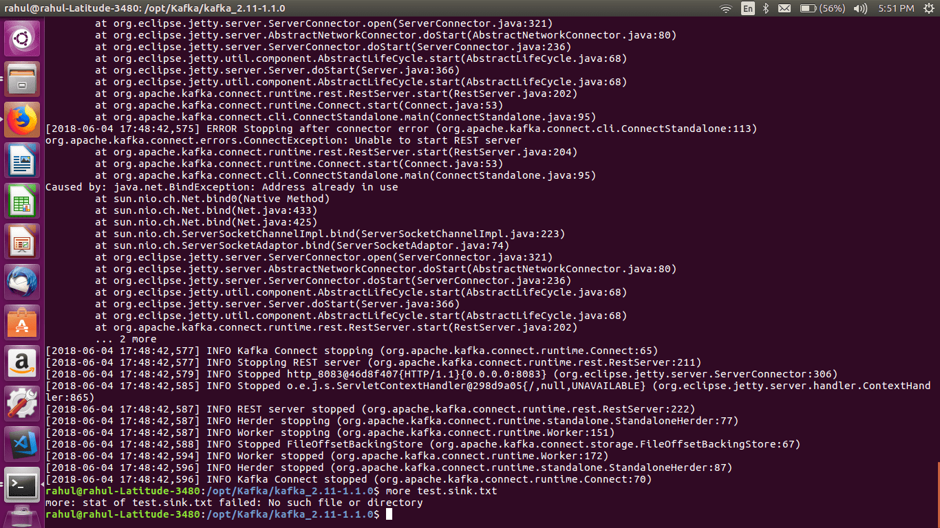Launch Ubuntu Software Center
The width and height of the screenshot is (940, 528).
21,321
